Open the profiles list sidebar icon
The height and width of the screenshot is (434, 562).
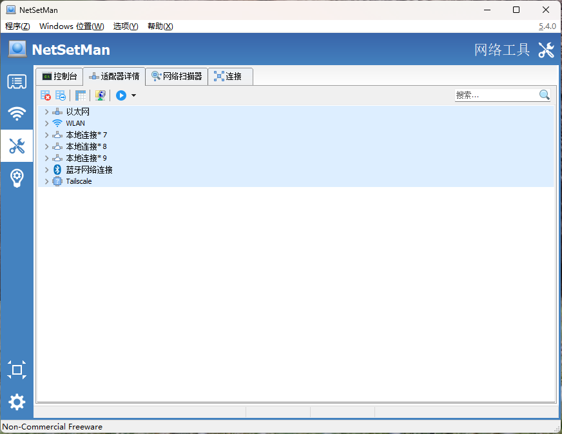coord(17,82)
